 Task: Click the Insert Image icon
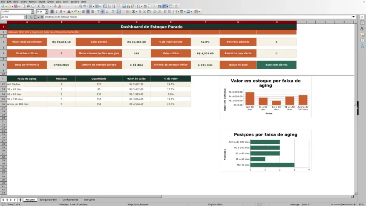click(124, 6)
